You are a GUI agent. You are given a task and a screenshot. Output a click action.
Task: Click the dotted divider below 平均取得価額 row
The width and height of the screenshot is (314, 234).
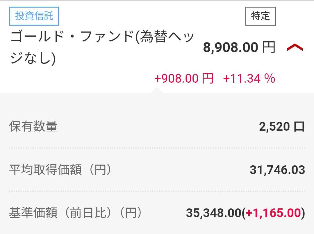point(157,191)
